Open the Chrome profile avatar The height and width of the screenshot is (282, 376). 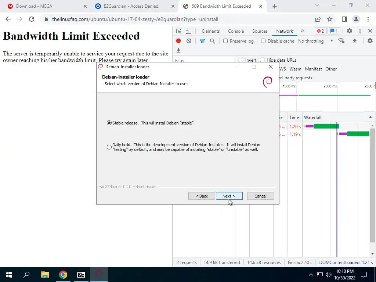(356, 19)
